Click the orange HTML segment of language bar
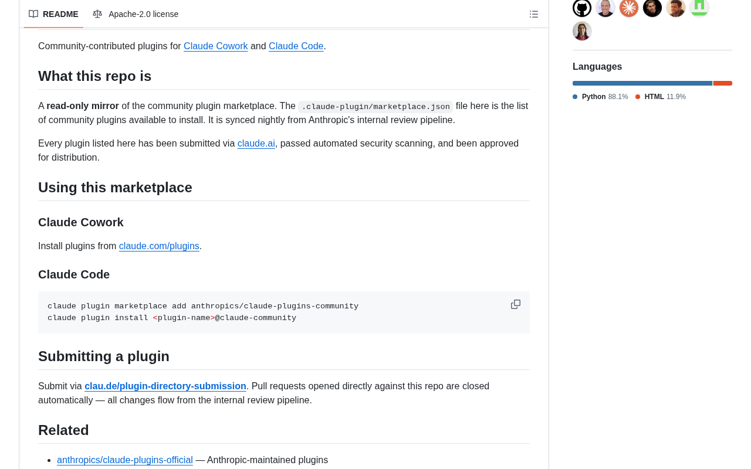Image resolution: width=751 pixels, height=469 pixels. 723,83
